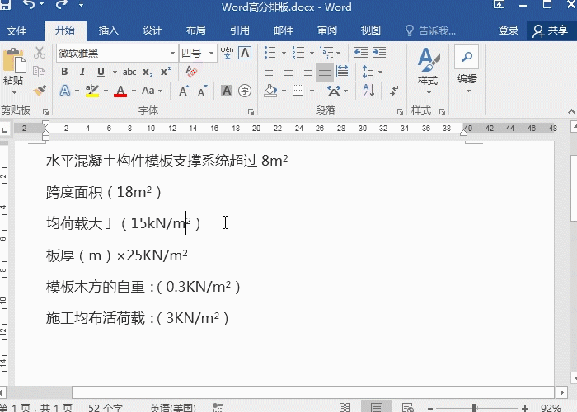Click the Paste clipboard icon
Viewport: 577px width, 412px height.
point(14,60)
